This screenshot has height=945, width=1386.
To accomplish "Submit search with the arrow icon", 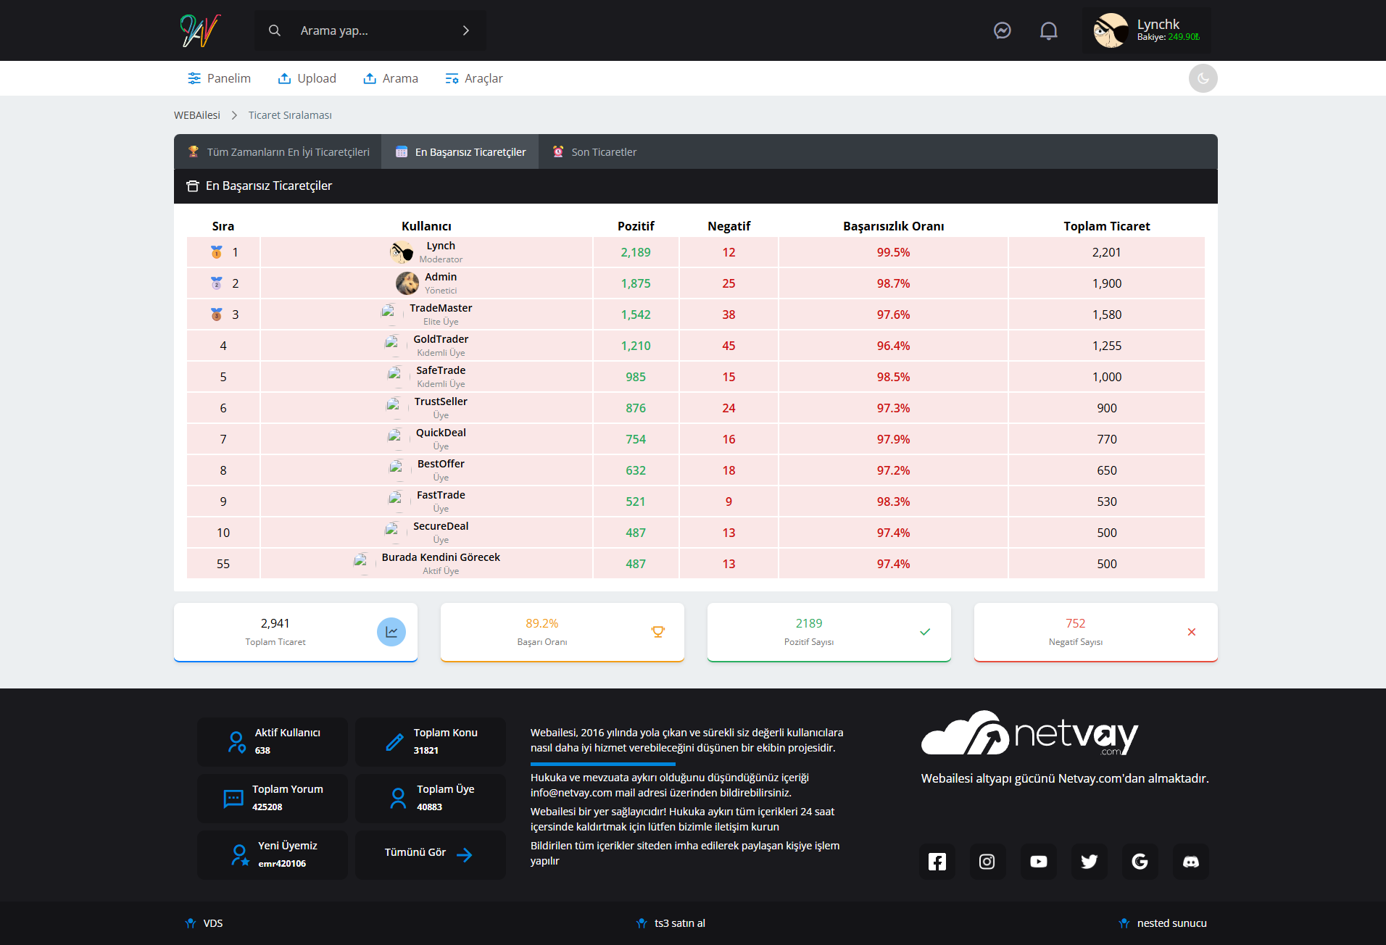I will point(466,30).
